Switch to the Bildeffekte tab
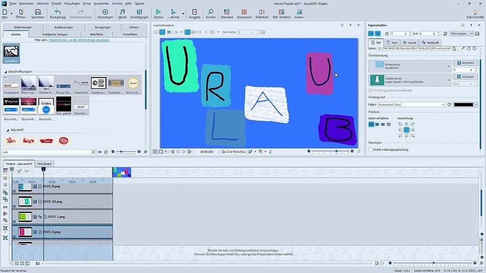 coord(96,34)
